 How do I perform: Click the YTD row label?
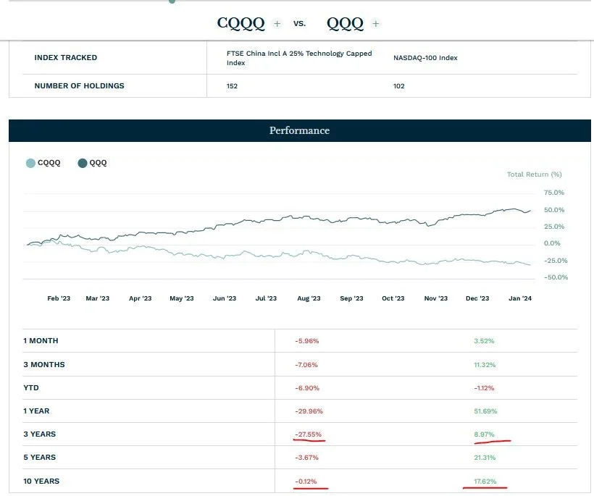pyautogui.click(x=31, y=387)
